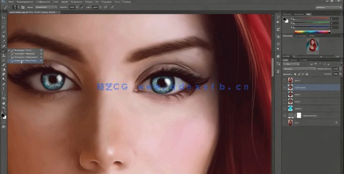344x174 pixels.
Task: Show the topmost layer in Layers panel
Action: click(284, 80)
